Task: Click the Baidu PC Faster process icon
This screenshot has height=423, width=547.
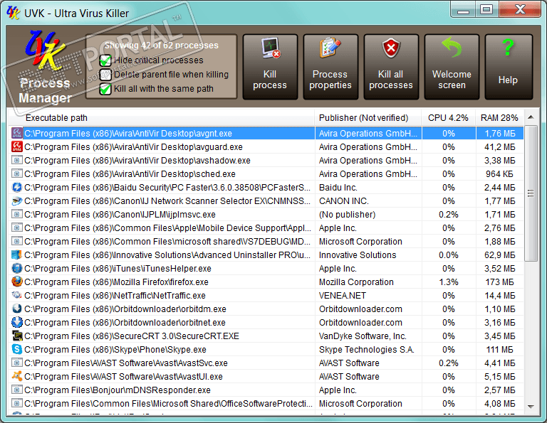Action: coord(17,187)
